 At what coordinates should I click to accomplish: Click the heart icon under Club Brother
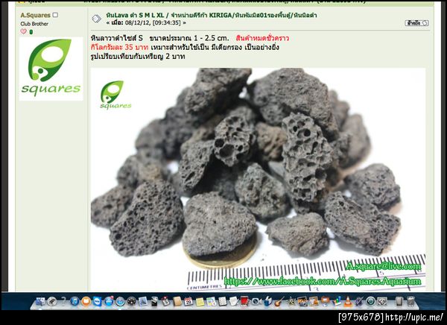click(23, 31)
